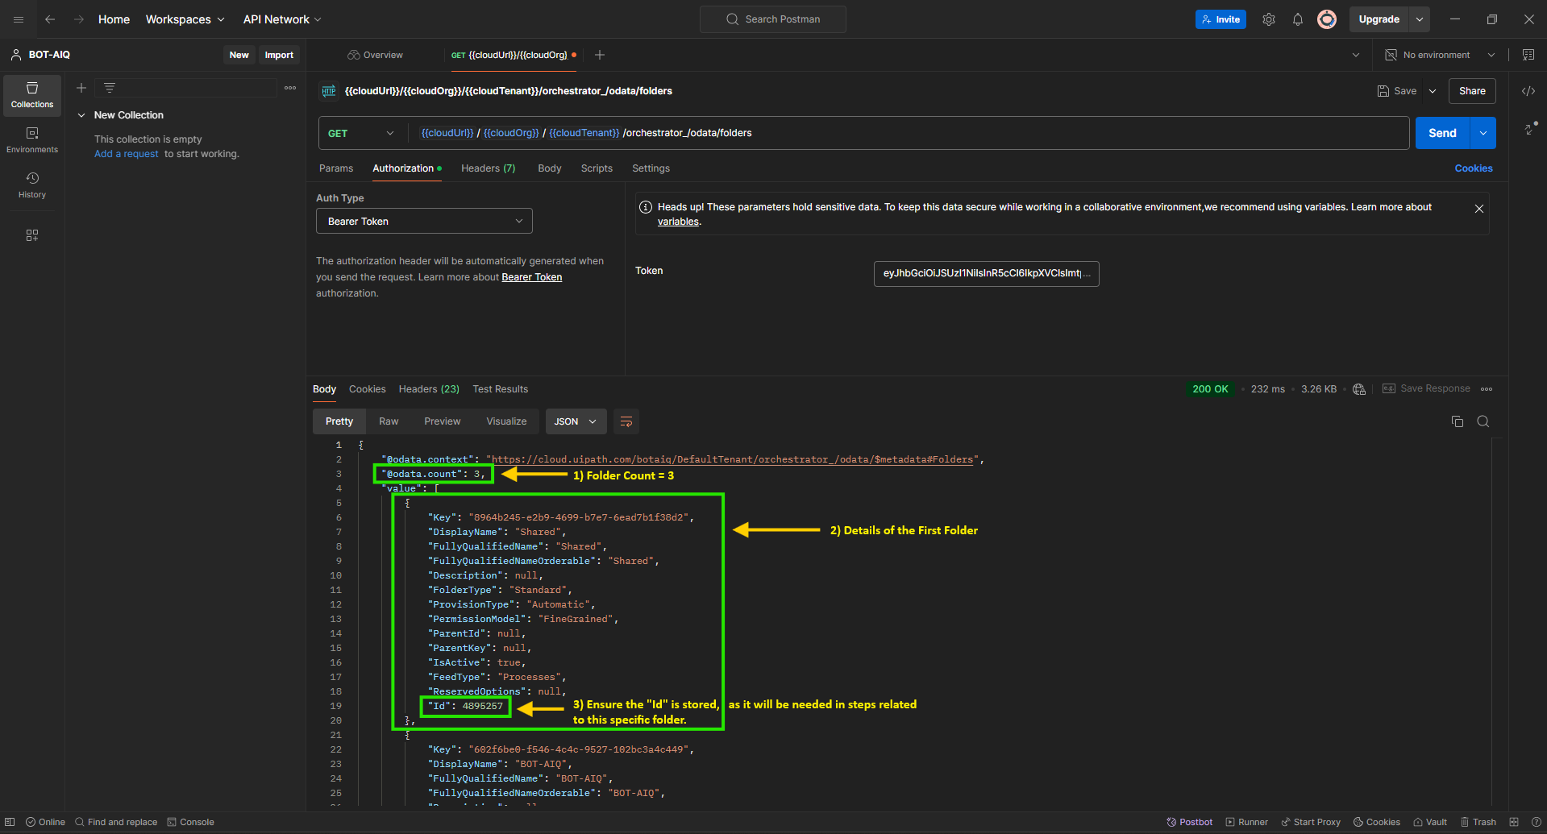Open Trash in the status bar
The width and height of the screenshot is (1547, 834).
pos(1478,822)
